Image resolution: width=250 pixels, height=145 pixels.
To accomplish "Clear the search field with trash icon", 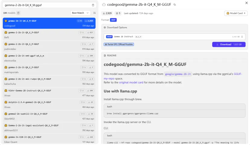I will coord(93,5).
